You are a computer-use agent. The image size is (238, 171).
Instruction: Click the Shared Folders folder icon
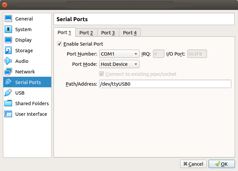pyautogui.click(x=8, y=103)
